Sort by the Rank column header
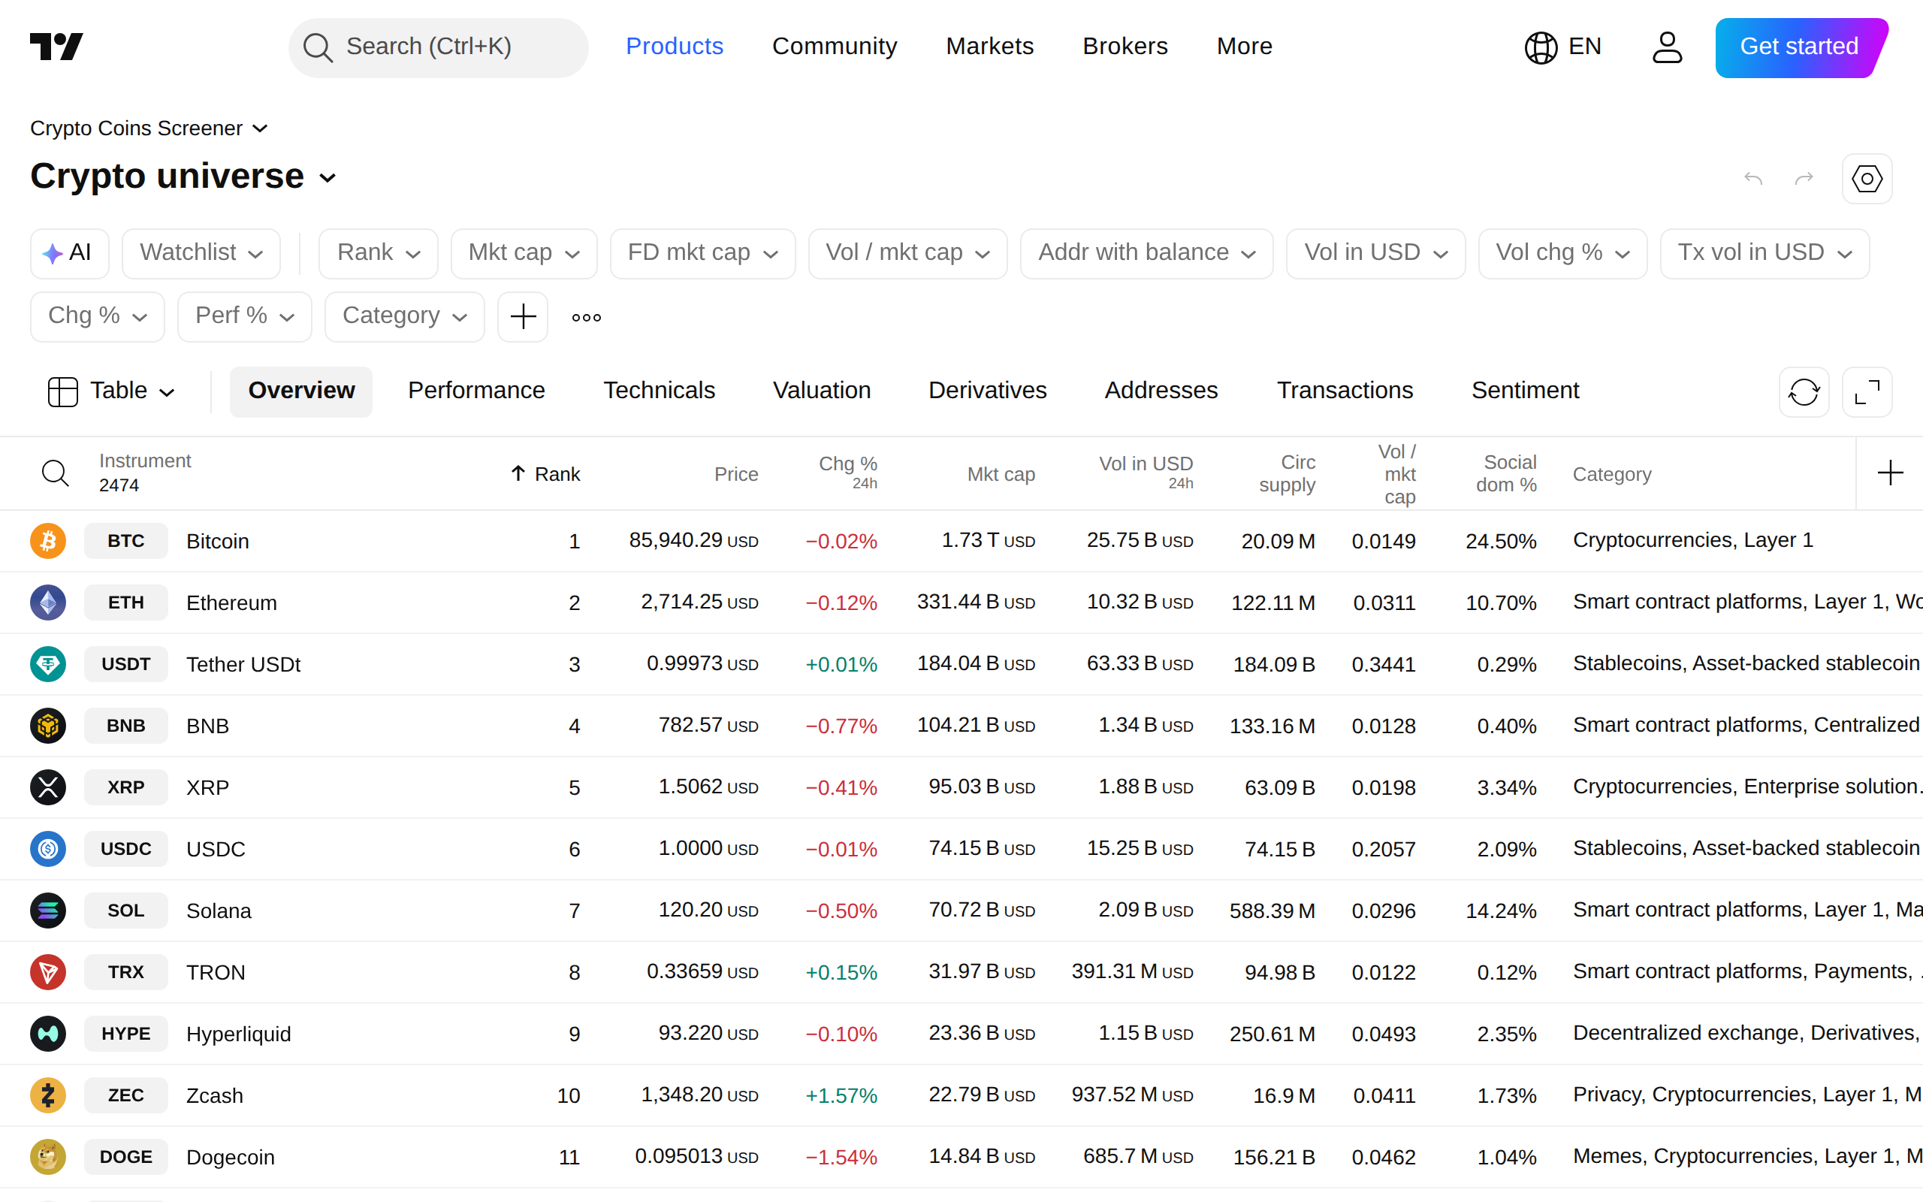Screen dimensions: 1923x1202 [545, 475]
